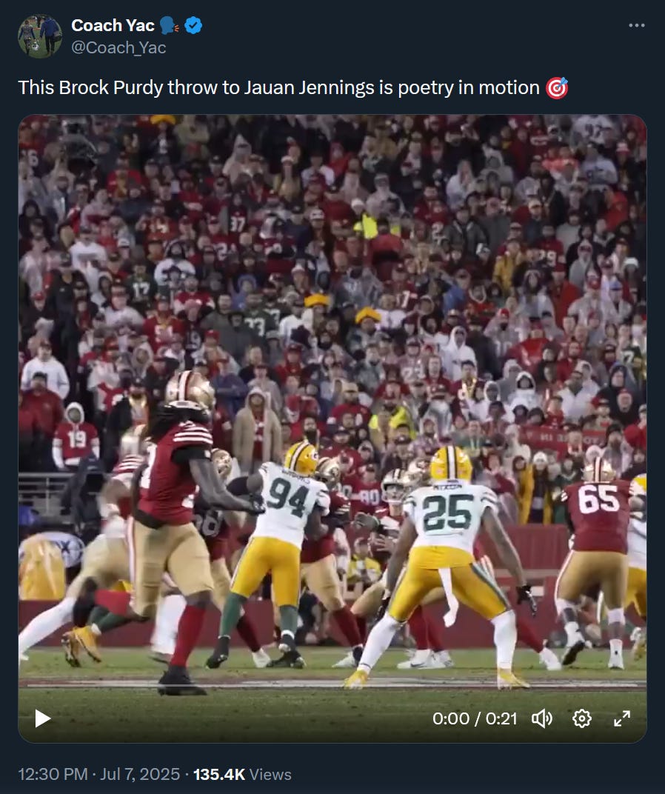665x794 pixels.
Task: Mute the video volume speaker icon
Action: point(542,718)
